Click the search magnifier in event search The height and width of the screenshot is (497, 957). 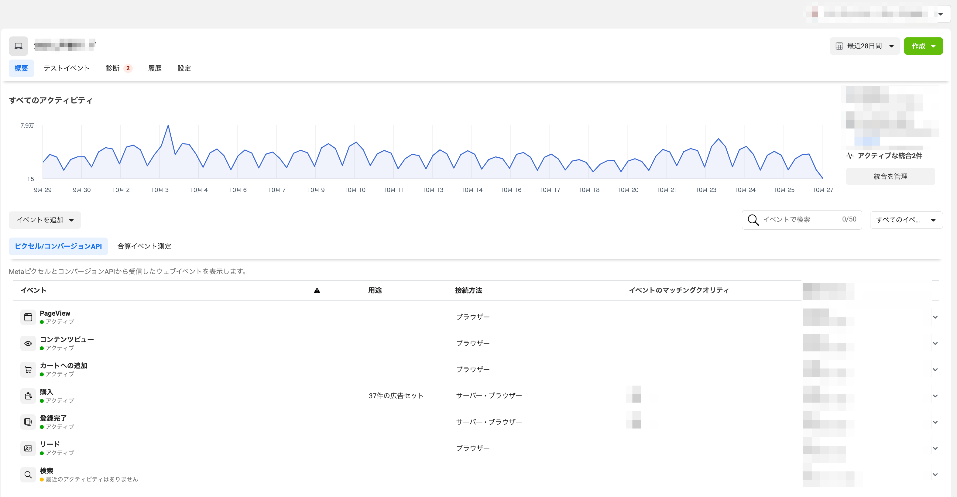(753, 220)
